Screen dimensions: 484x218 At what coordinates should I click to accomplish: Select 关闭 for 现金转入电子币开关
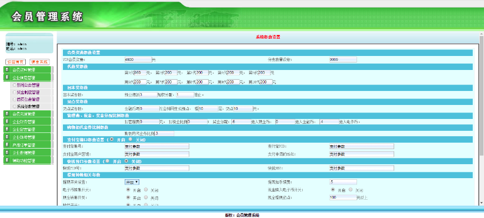pyautogui.click(x=351, y=189)
